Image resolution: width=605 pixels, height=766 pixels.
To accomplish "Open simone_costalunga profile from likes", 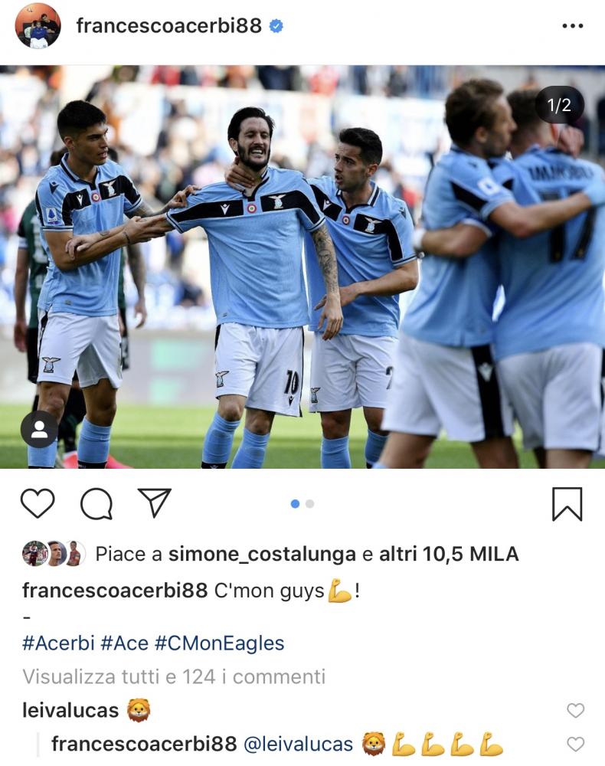I will 262,554.
